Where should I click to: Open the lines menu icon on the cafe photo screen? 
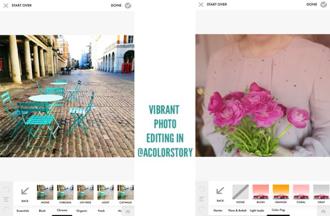click(x=7, y=199)
